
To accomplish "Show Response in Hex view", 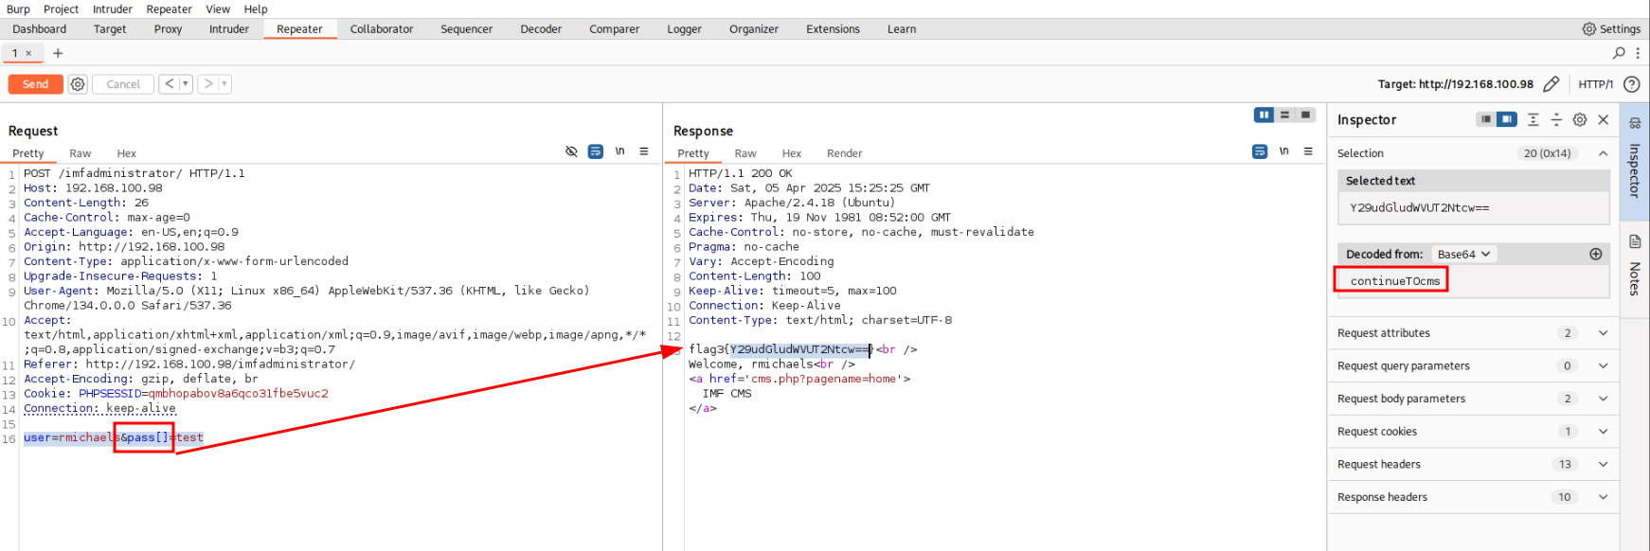I will pos(792,153).
